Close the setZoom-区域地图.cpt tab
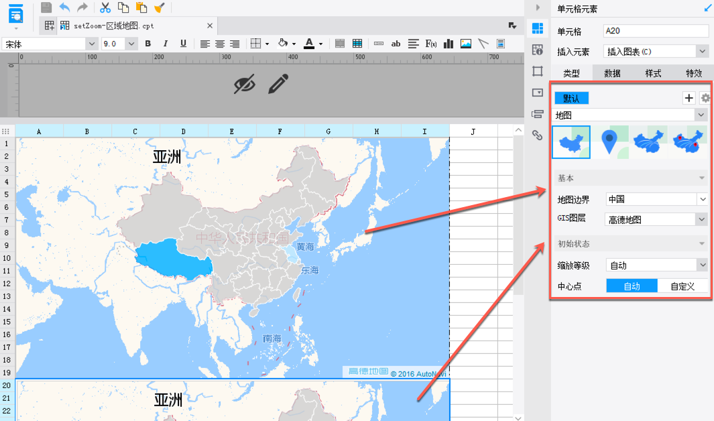 [x=209, y=25]
